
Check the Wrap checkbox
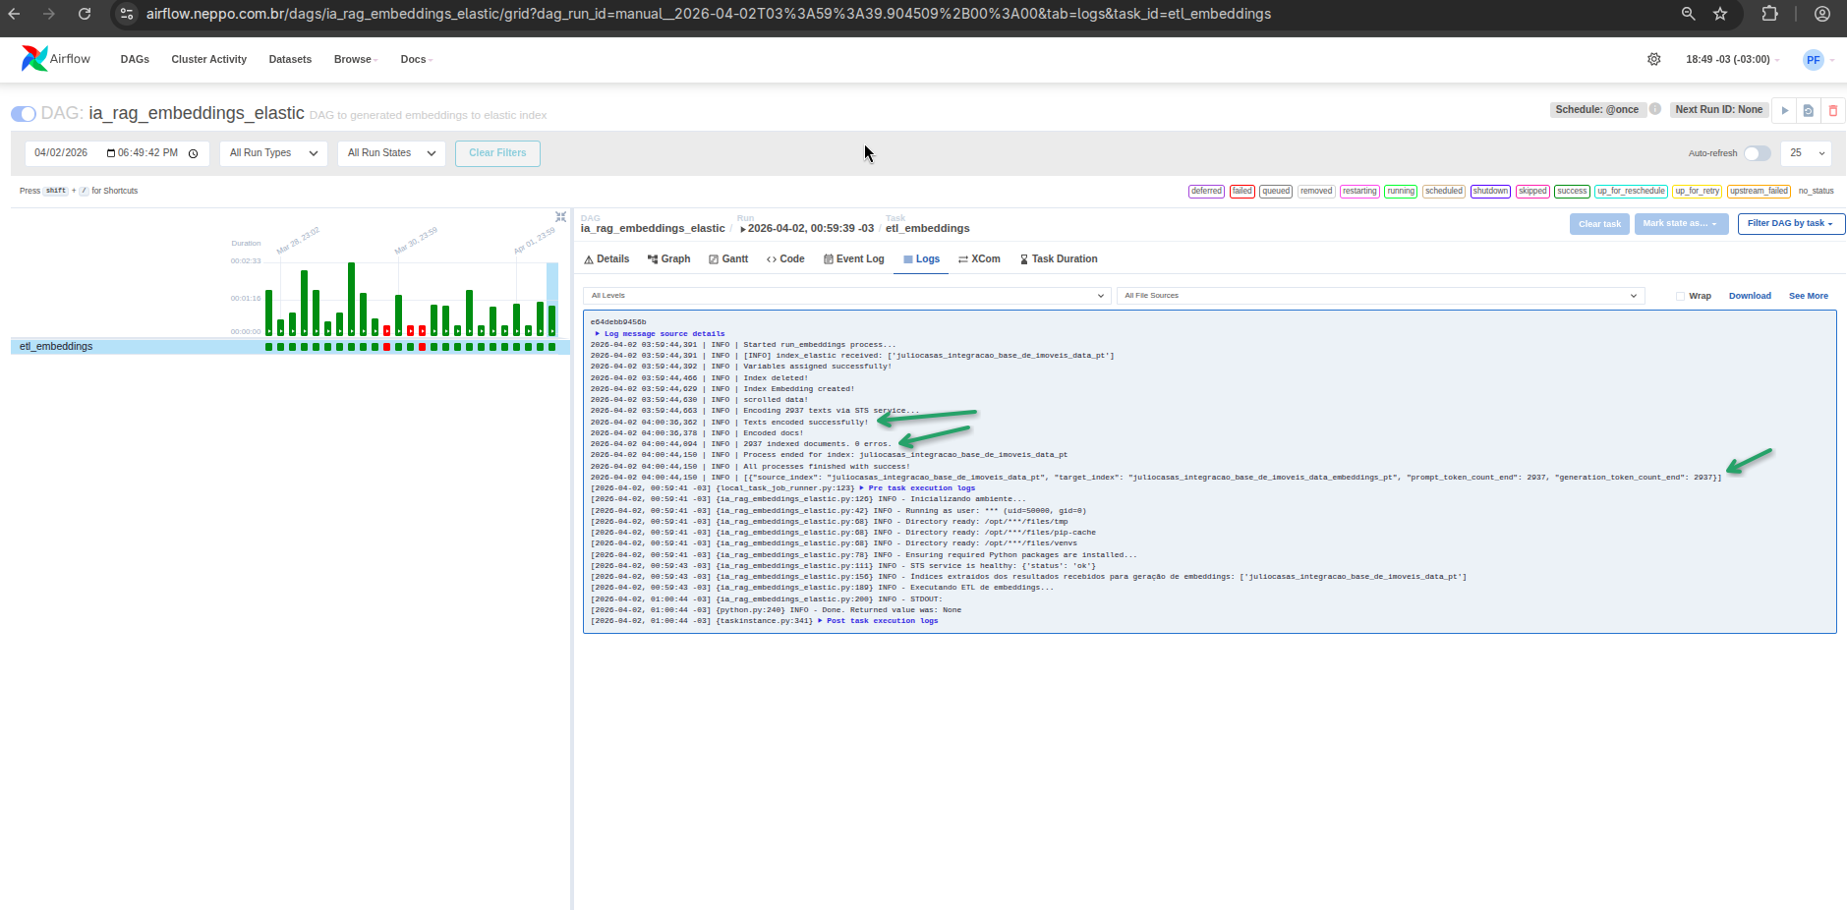tap(1680, 296)
